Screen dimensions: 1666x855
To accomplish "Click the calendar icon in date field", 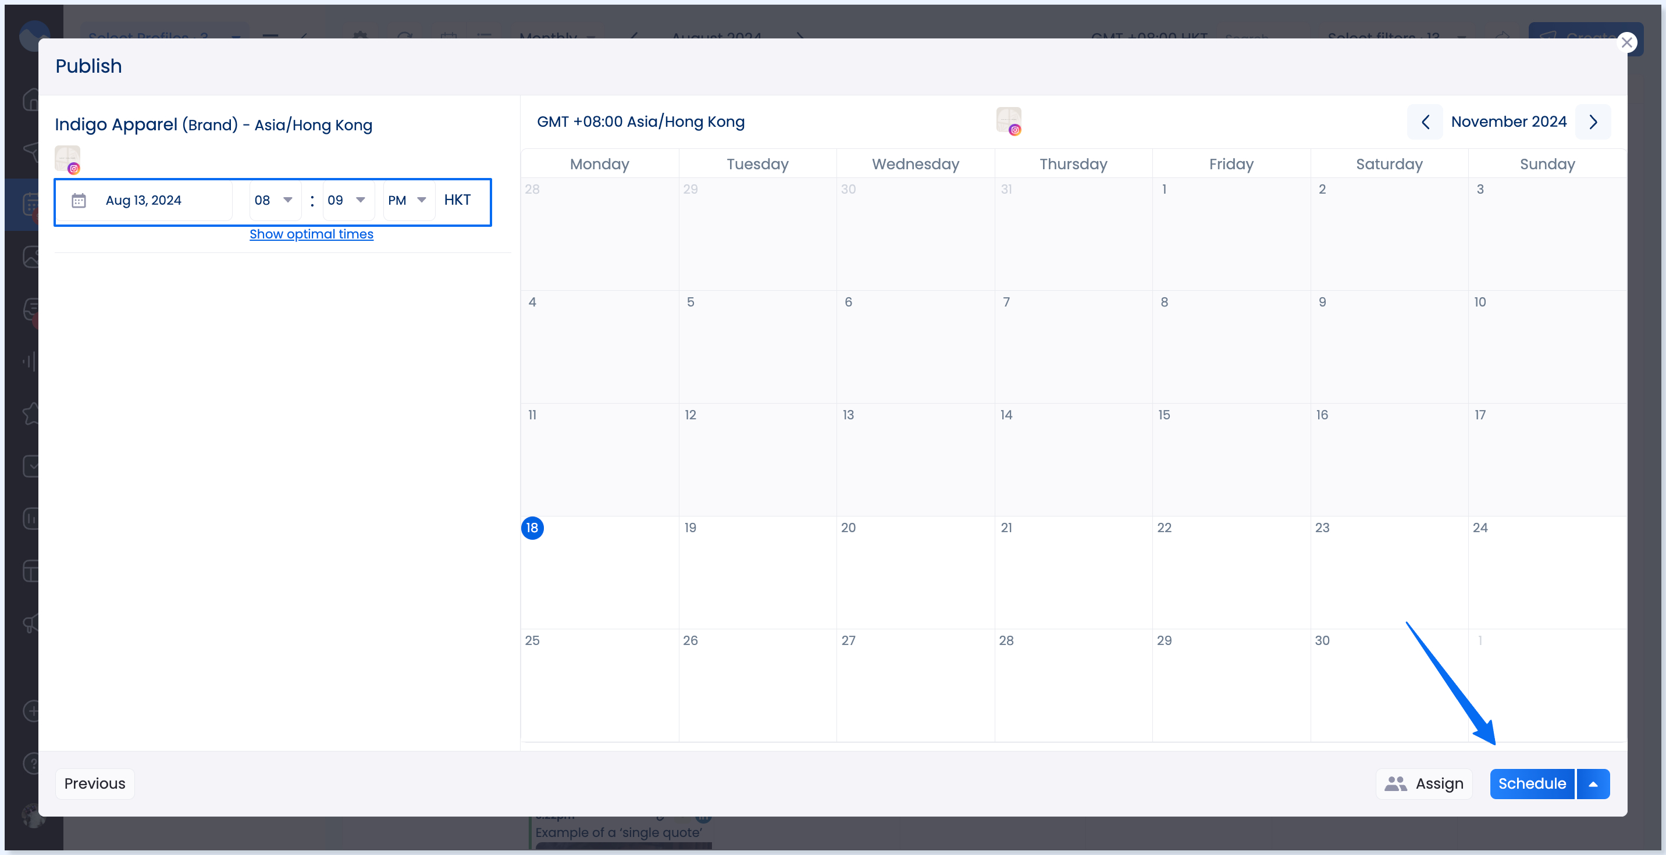I will [x=79, y=201].
